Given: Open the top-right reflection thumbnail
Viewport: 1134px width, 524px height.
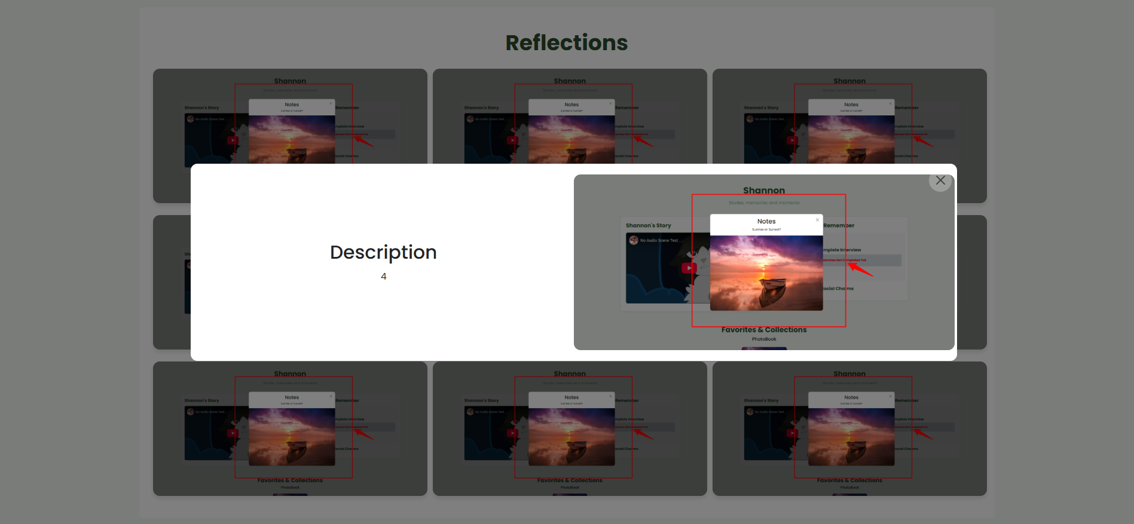Looking at the screenshot, I should (x=849, y=117).
